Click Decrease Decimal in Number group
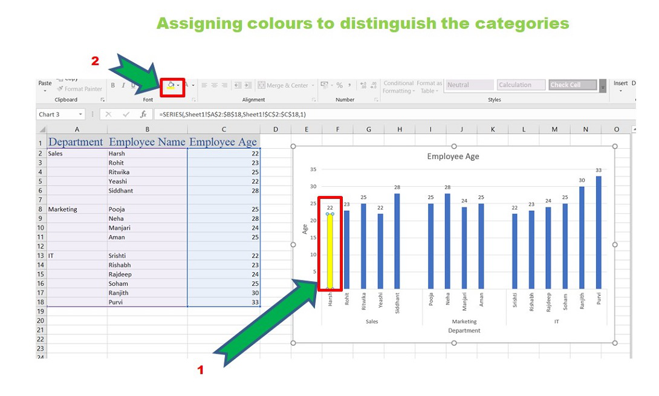 click(374, 85)
